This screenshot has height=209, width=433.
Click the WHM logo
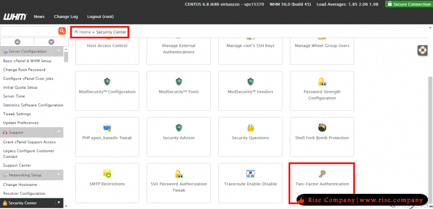click(x=15, y=17)
